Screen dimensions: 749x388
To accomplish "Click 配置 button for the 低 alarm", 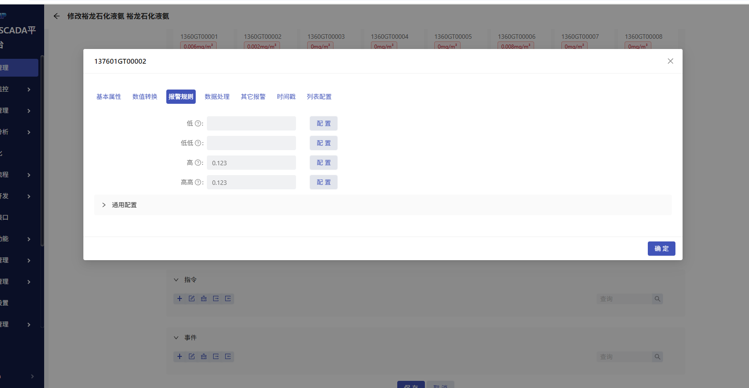I will point(324,123).
